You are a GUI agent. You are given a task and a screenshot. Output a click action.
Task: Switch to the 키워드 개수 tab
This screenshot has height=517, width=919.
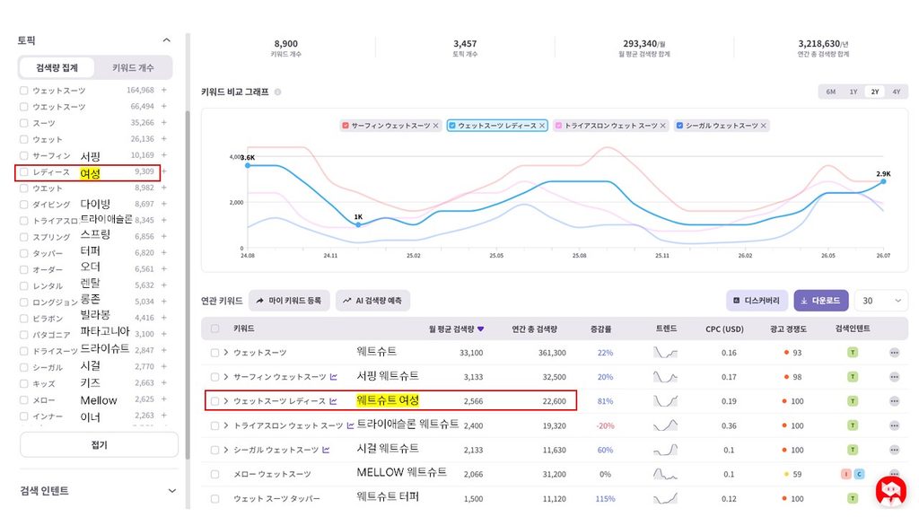133,67
